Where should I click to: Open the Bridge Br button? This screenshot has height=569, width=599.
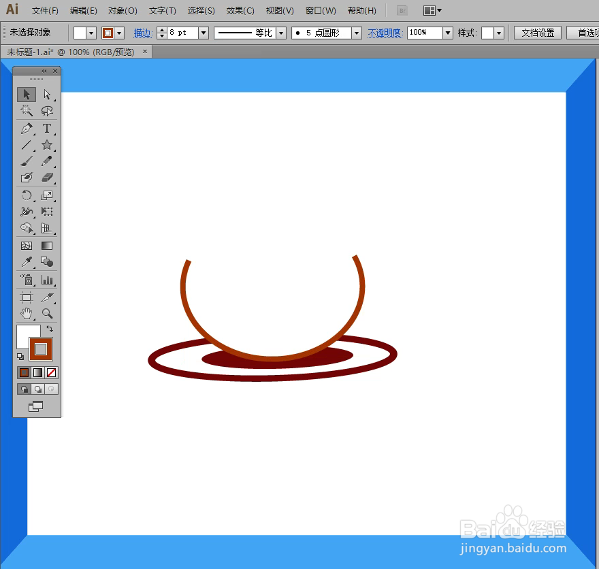click(x=402, y=11)
